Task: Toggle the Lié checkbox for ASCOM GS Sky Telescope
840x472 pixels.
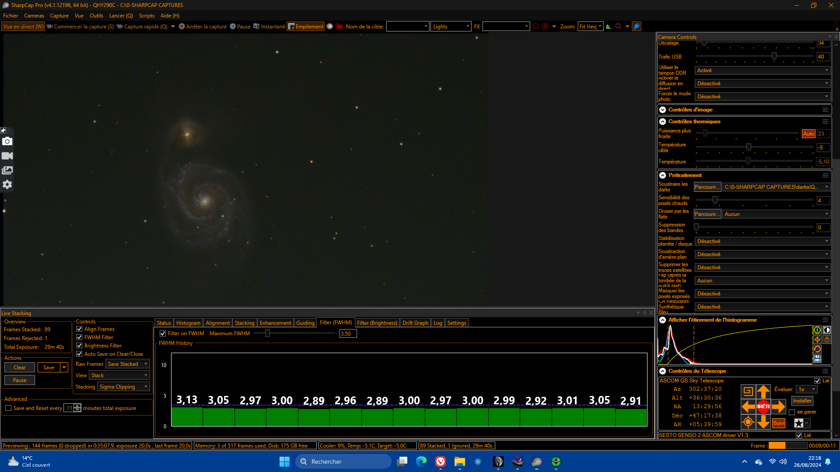Action: [x=817, y=381]
